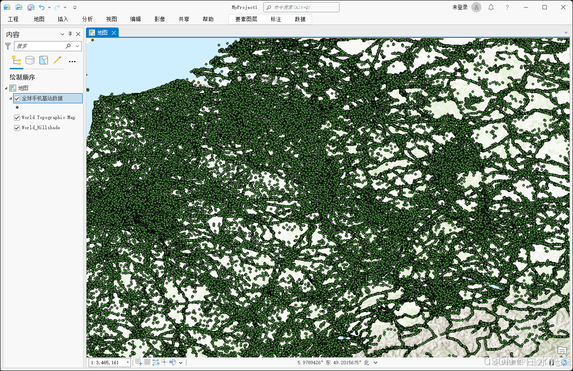
Task: Click the user avatar icon
Action: point(476,7)
